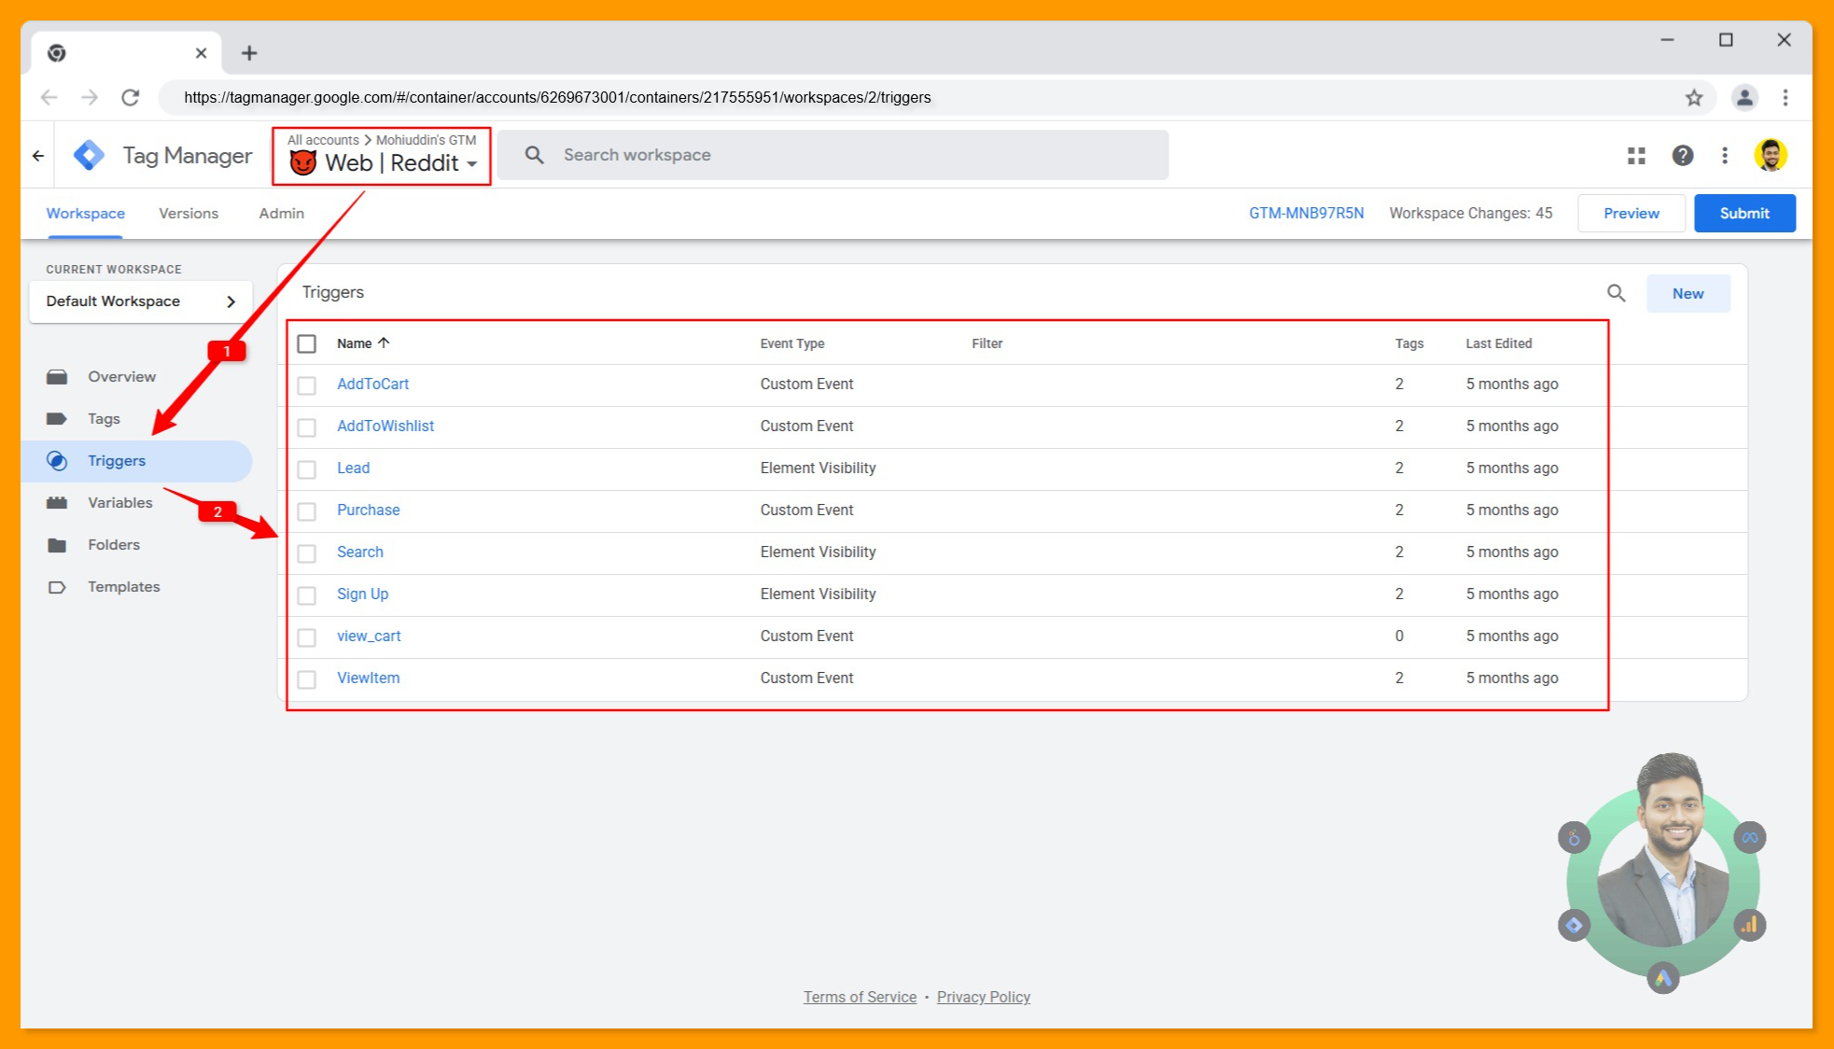The height and width of the screenshot is (1049, 1834).
Task: Open the Google apps grid icon
Action: pos(1635,155)
